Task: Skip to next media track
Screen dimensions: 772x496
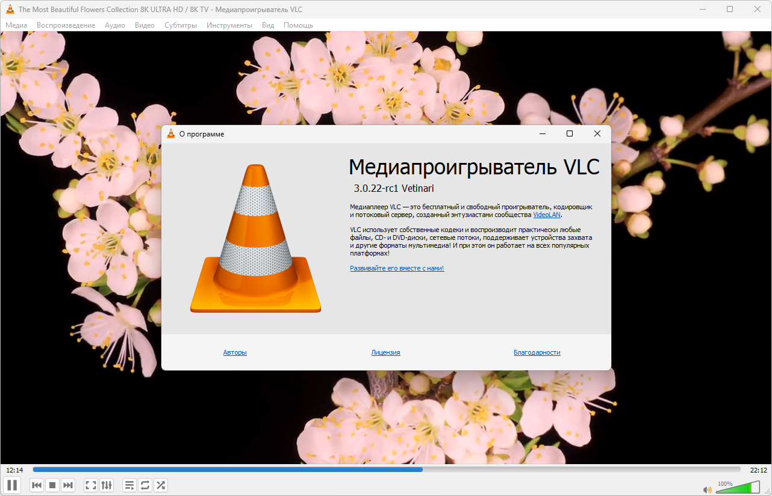Action: (68, 485)
